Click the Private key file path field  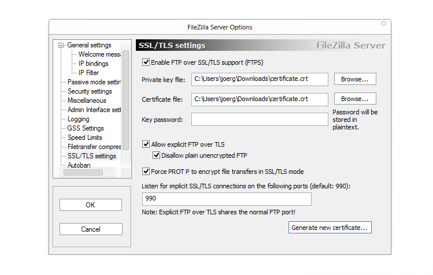[260, 79]
